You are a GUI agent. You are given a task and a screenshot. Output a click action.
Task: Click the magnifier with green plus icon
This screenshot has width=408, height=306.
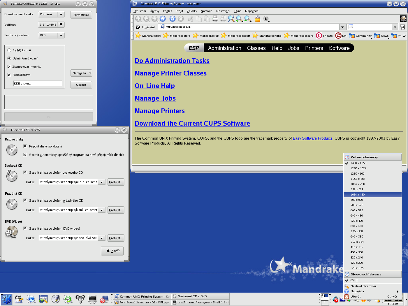pos(239,19)
